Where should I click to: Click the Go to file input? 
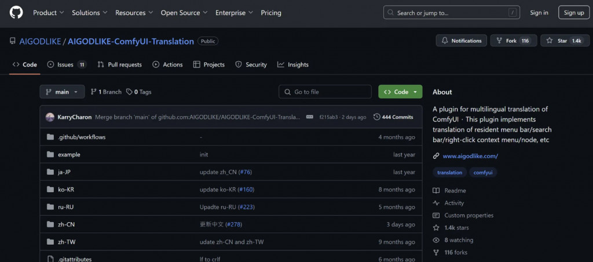point(325,92)
